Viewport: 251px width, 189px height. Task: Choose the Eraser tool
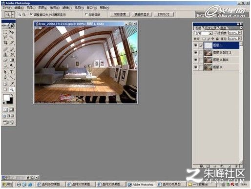click(5, 60)
